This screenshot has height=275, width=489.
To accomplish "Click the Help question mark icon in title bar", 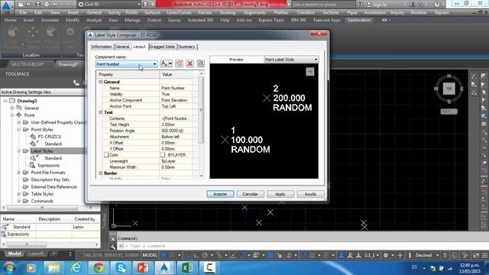I will (x=437, y=5).
